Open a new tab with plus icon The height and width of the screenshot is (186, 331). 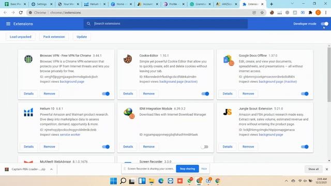tap(272, 4)
